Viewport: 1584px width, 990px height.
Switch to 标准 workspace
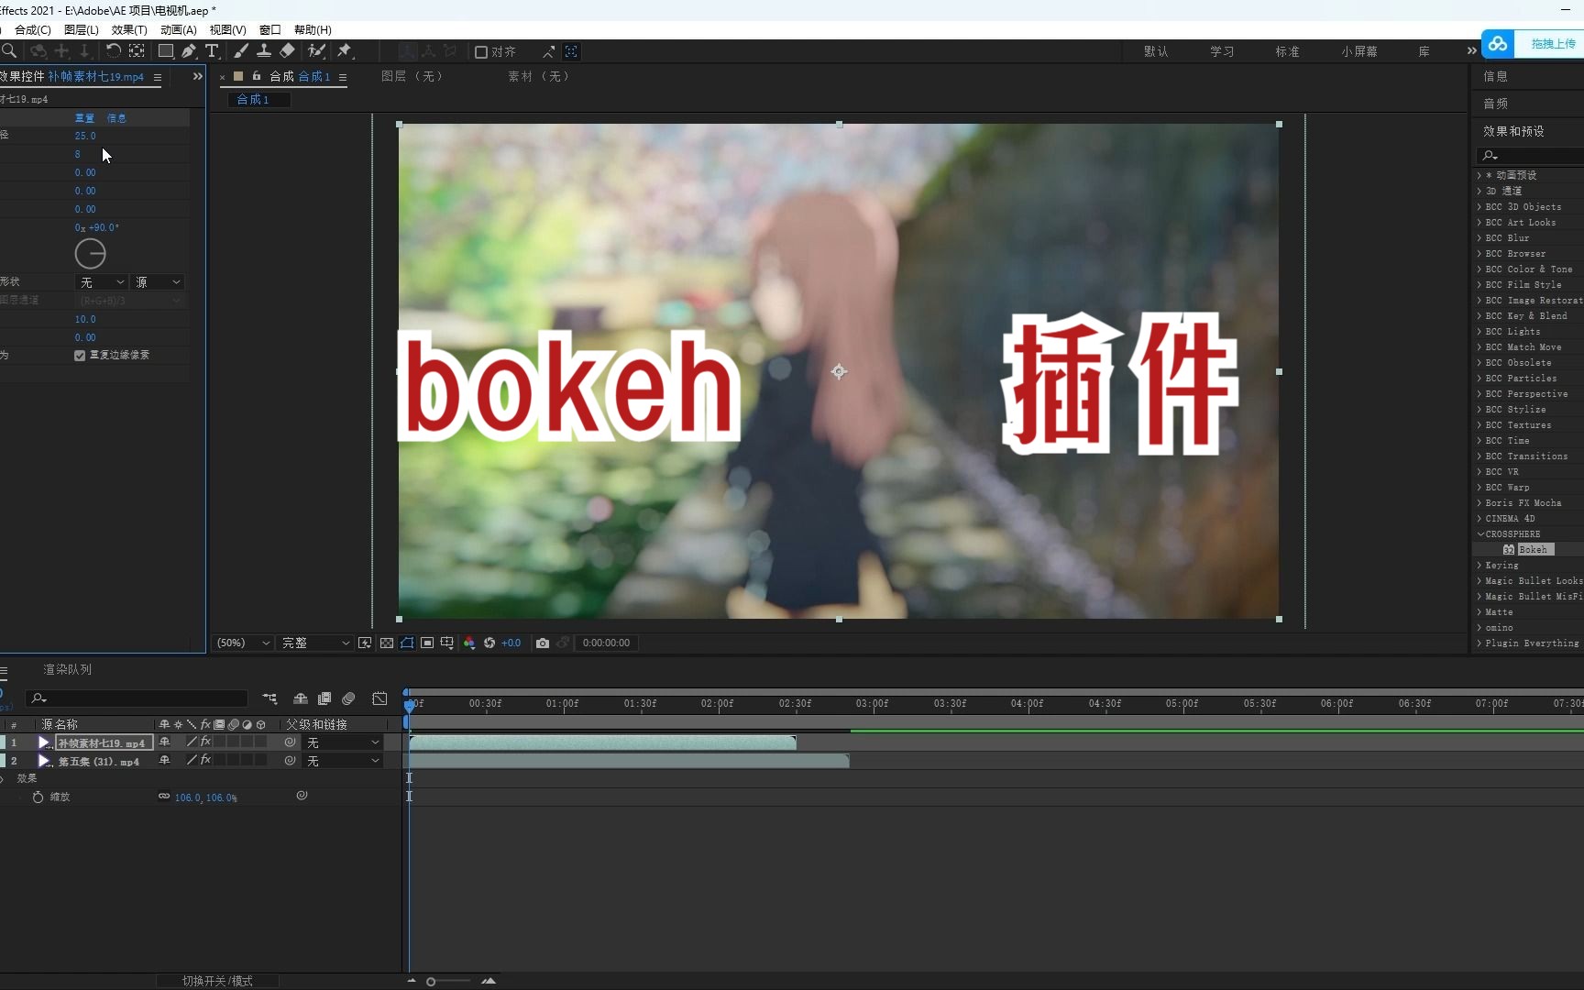(1287, 51)
